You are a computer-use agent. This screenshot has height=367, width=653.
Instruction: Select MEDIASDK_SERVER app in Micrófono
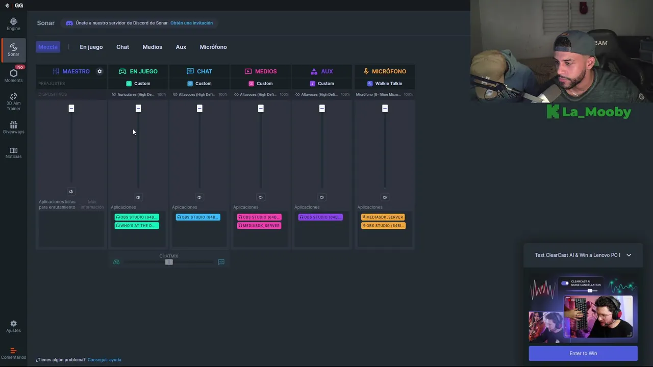383,217
